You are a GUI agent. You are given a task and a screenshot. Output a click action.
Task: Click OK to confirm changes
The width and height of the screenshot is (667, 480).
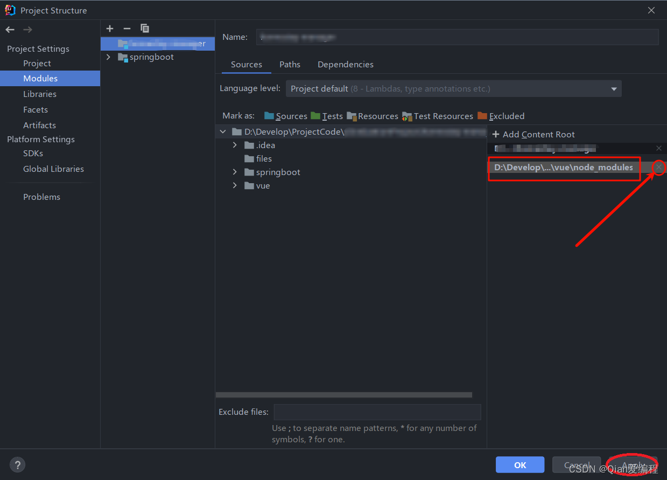519,464
